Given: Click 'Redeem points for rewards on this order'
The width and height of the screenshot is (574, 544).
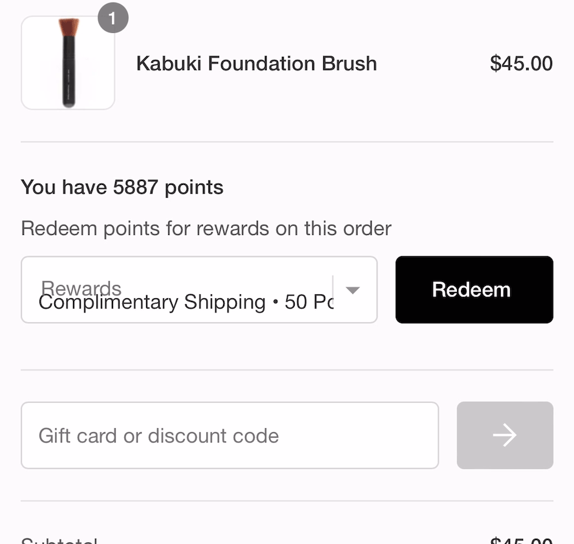Looking at the screenshot, I should [x=206, y=228].
